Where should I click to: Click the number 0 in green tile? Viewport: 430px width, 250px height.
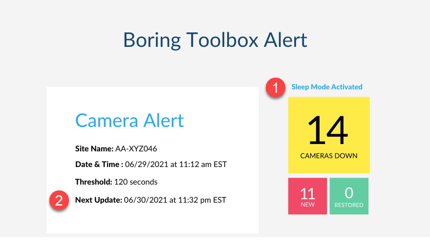click(x=349, y=193)
